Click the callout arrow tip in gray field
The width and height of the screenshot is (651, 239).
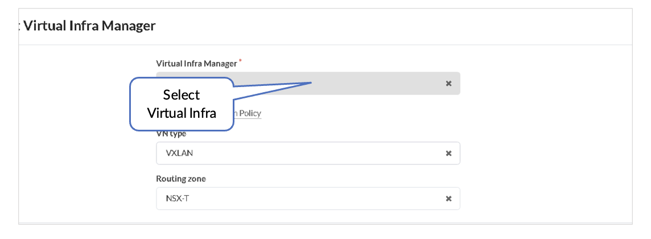(x=311, y=83)
